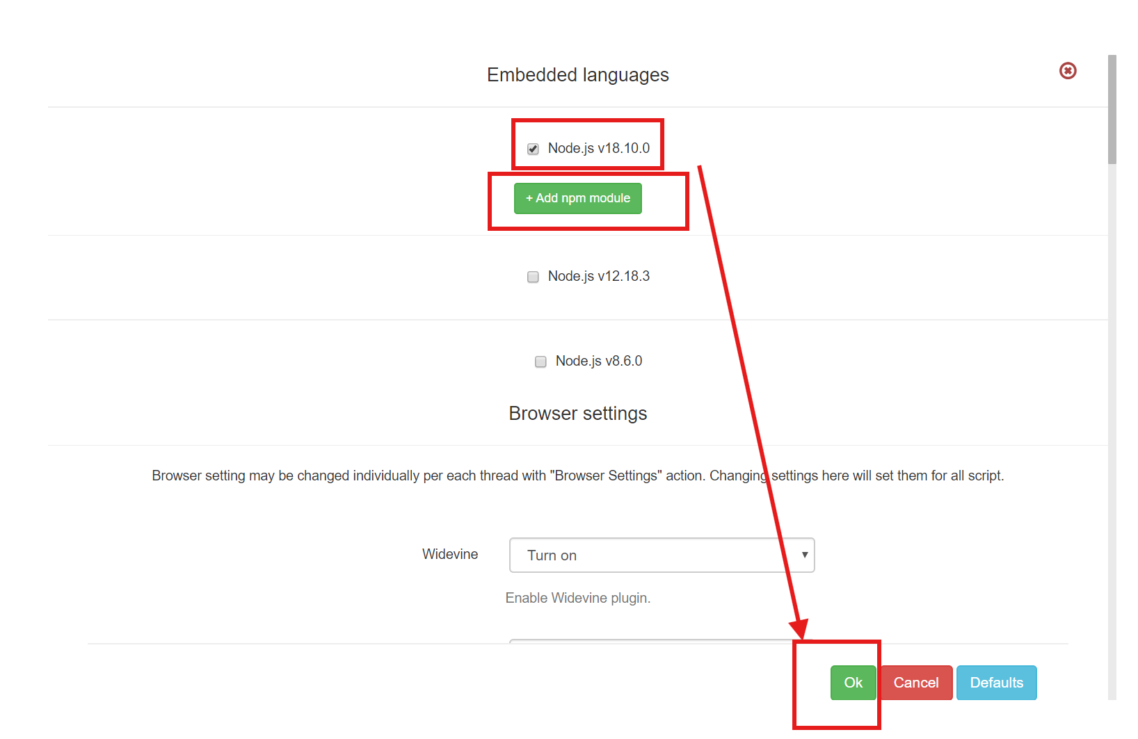Click the Browser settings heading
The height and width of the screenshot is (739, 1138).
click(x=577, y=414)
